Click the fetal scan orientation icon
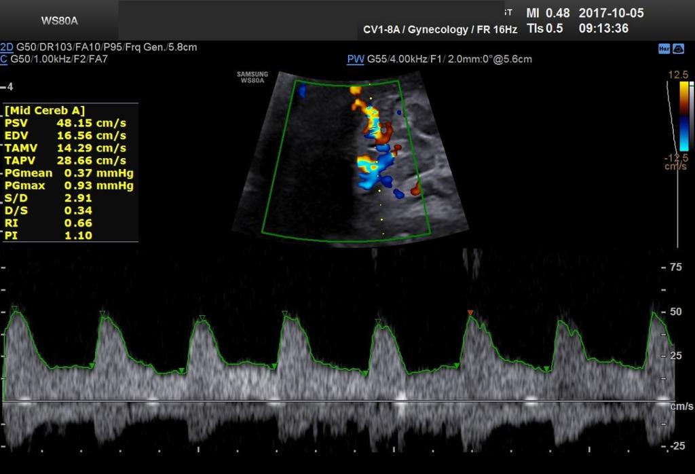The width and height of the screenshot is (695, 474). 678,49
